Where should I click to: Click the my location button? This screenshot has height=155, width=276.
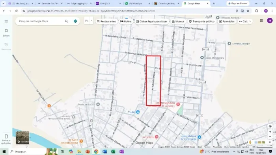click(270, 126)
